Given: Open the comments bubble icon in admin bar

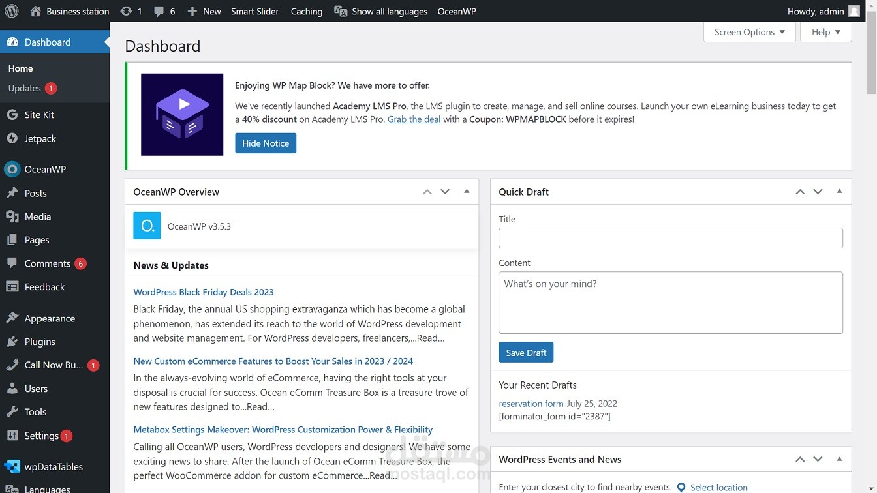Looking at the screenshot, I should (x=159, y=11).
